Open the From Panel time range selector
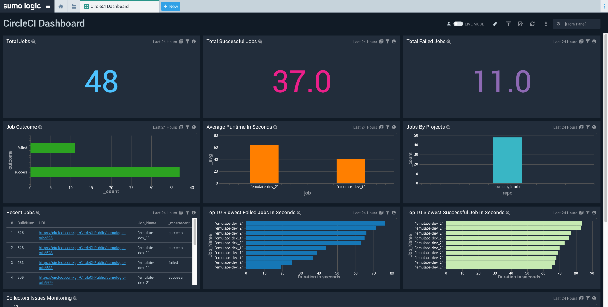608x307 pixels. (x=576, y=24)
